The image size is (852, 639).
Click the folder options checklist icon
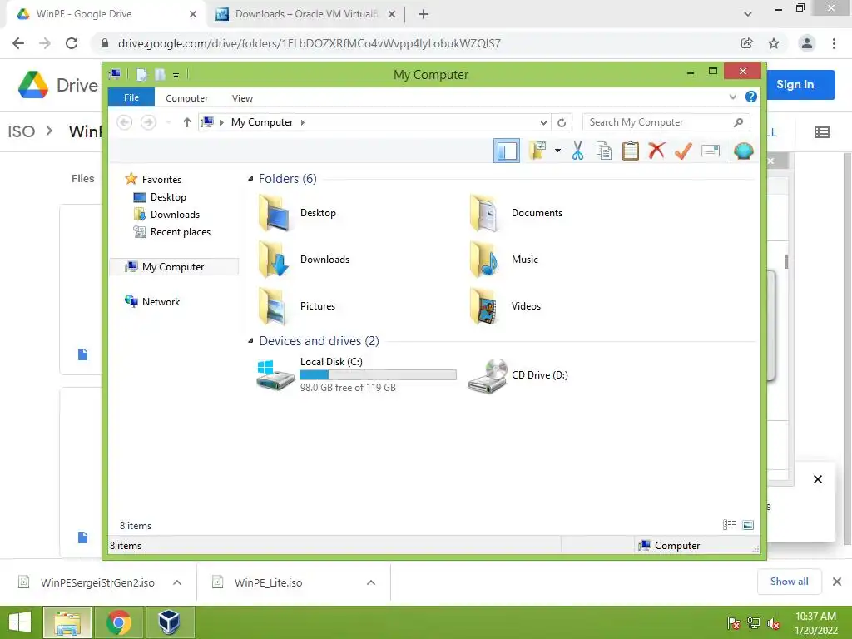pos(537,151)
